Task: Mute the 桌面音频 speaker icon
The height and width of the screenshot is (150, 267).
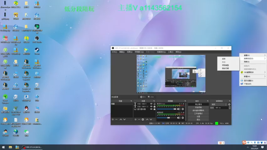Action: pyautogui.click(x=179, y=118)
